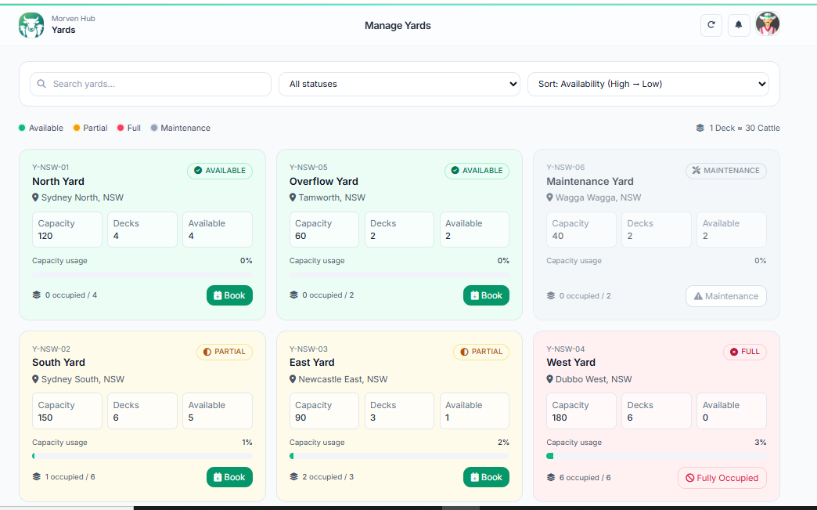Click the PARTIAL badge on South Yard

coord(224,352)
